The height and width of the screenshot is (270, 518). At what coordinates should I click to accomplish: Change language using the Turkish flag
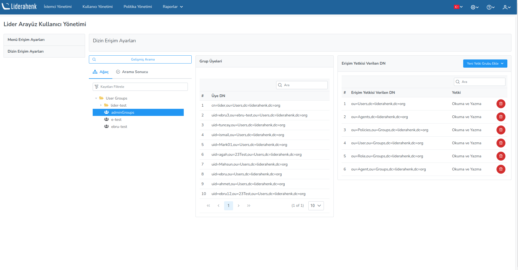(458, 7)
